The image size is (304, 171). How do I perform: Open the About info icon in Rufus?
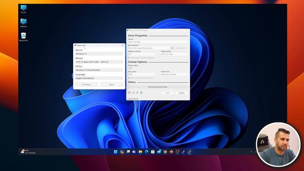point(133,93)
